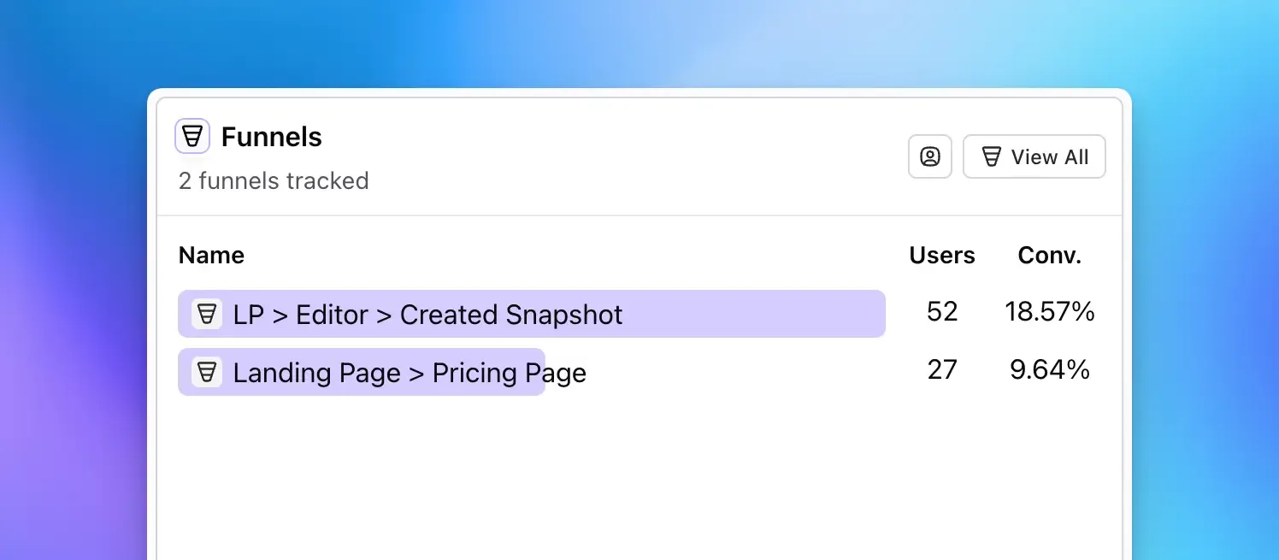Open the View All funnels button
The width and height of the screenshot is (1279, 560).
point(1034,156)
